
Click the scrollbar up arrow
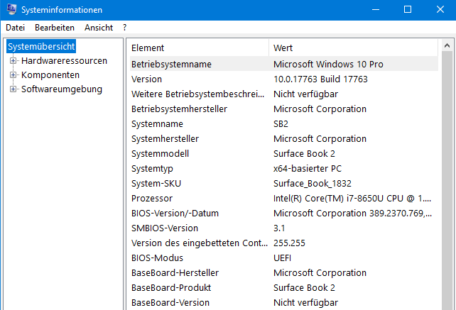(447, 45)
